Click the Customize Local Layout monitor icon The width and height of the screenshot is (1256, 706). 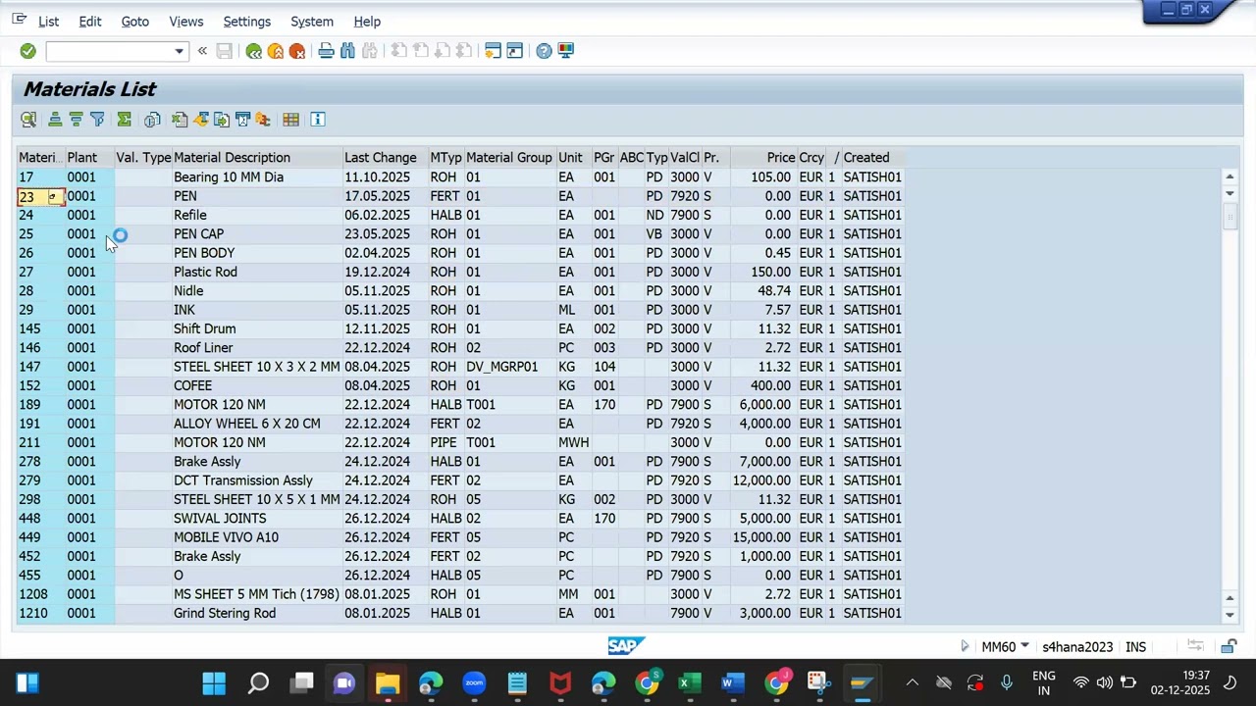pyautogui.click(x=566, y=51)
